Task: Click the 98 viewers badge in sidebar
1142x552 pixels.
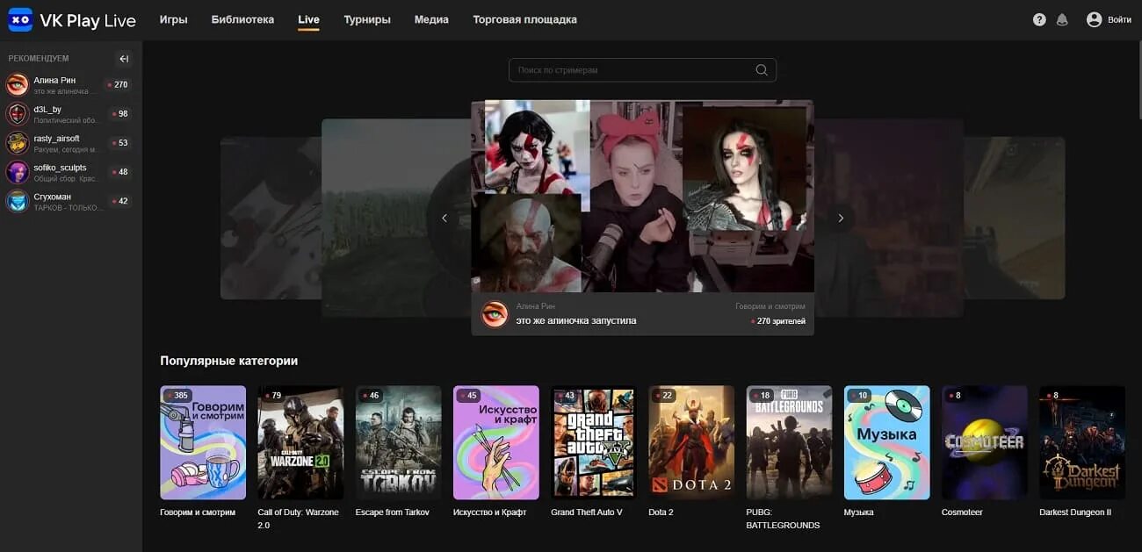Action: pyautogui.click(x=119, y=114)
